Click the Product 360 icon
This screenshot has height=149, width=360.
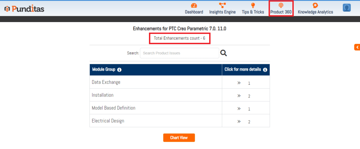[281, 5]
